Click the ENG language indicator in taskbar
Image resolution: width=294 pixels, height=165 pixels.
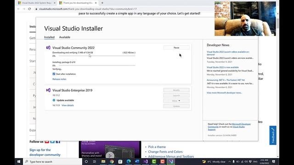tap(255, 162)
